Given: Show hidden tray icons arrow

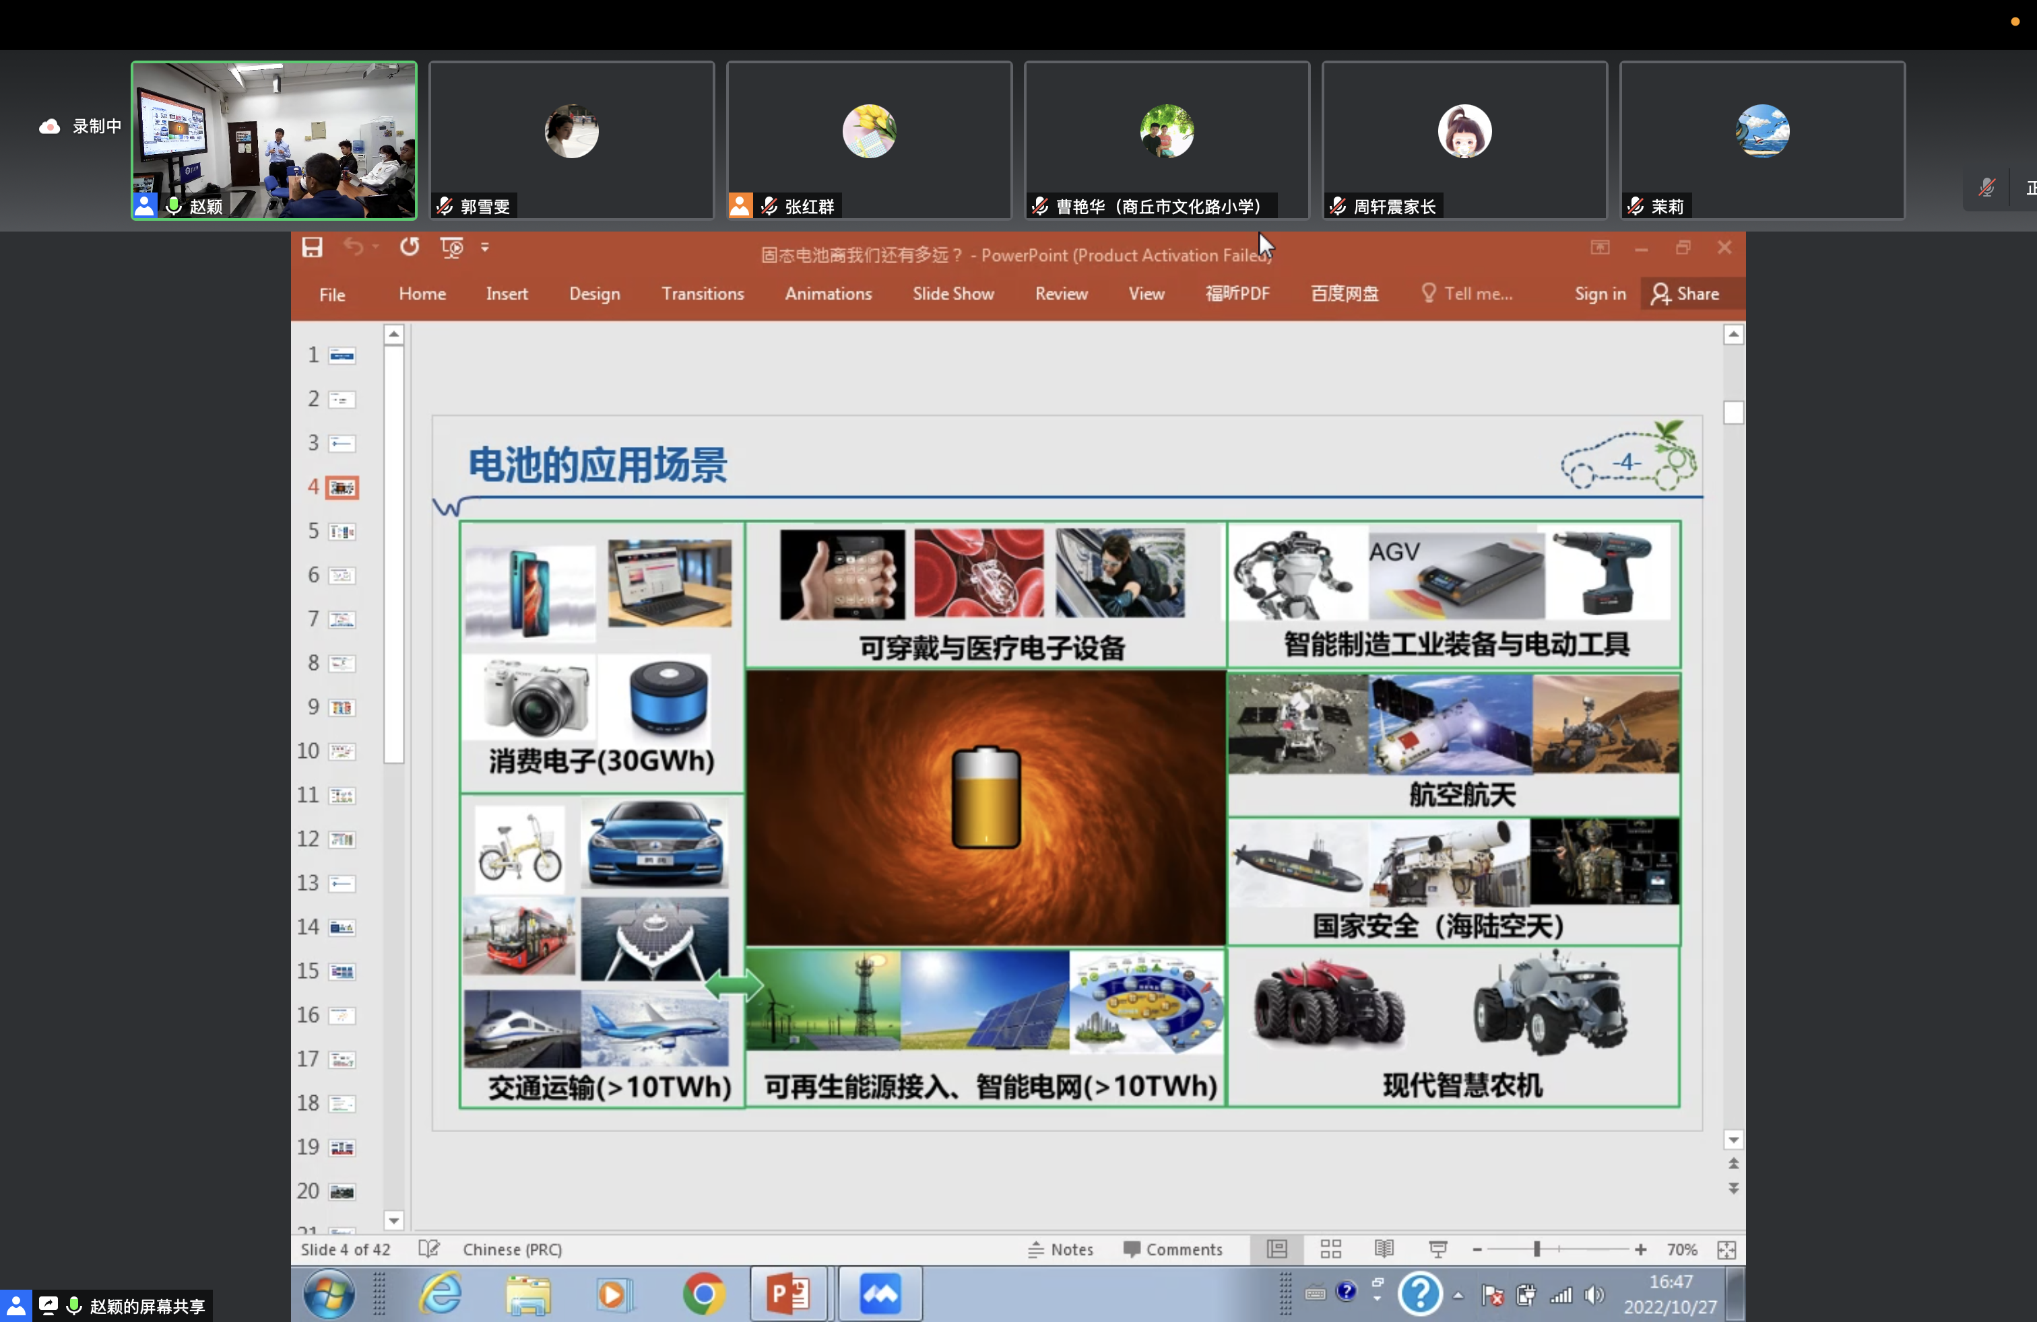Looking at the screenshot, I should click(1458, 1294).
